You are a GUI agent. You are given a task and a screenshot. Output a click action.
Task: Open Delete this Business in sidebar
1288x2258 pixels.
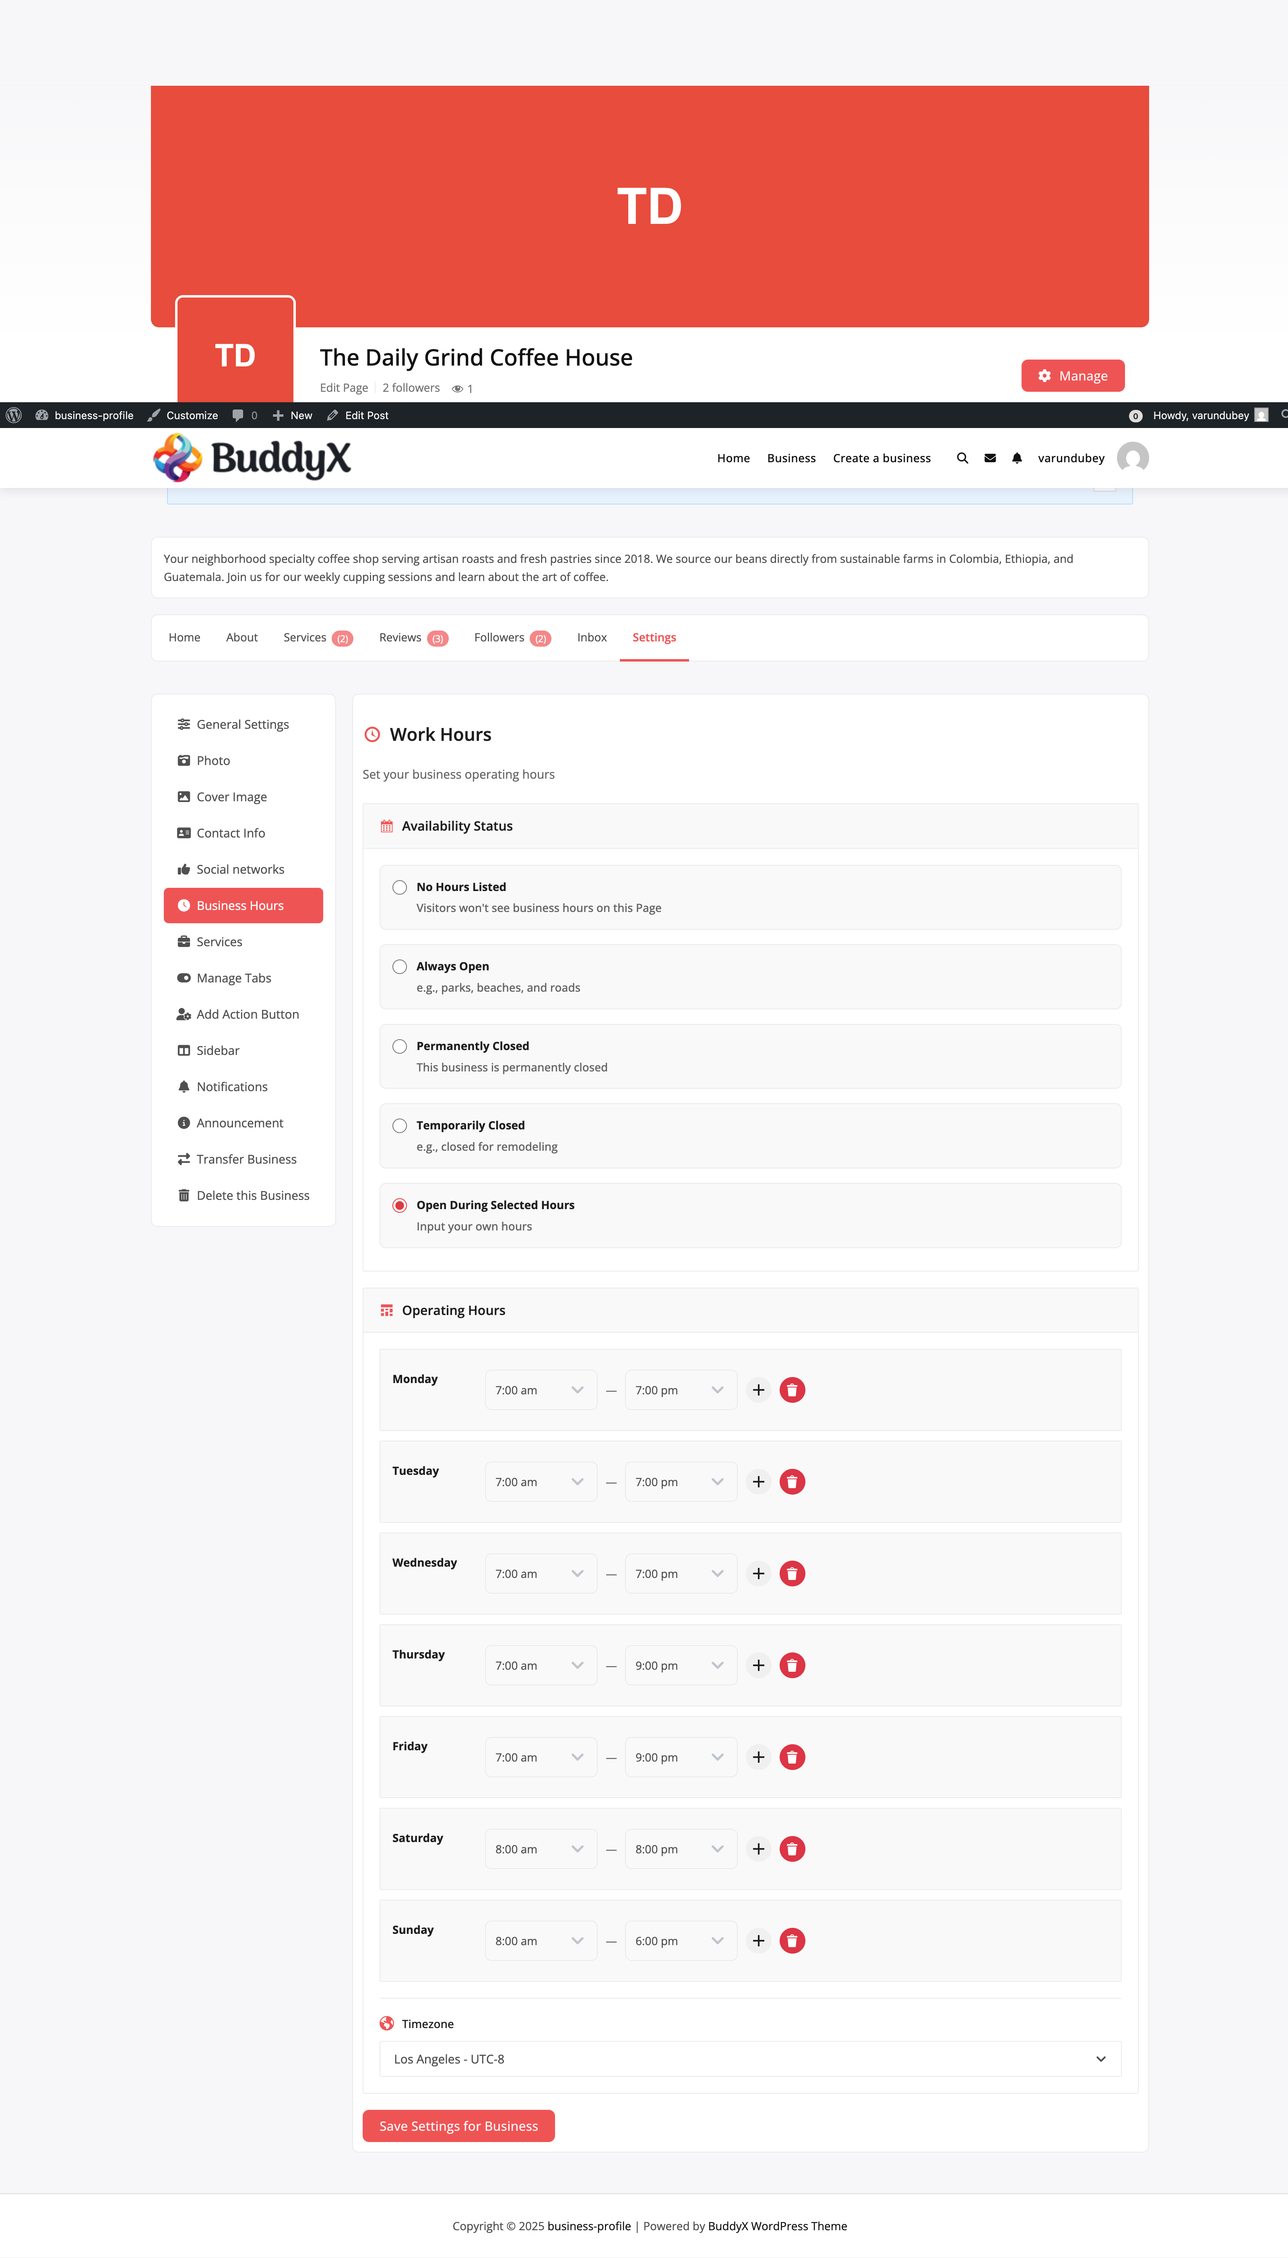[243, 1195]
